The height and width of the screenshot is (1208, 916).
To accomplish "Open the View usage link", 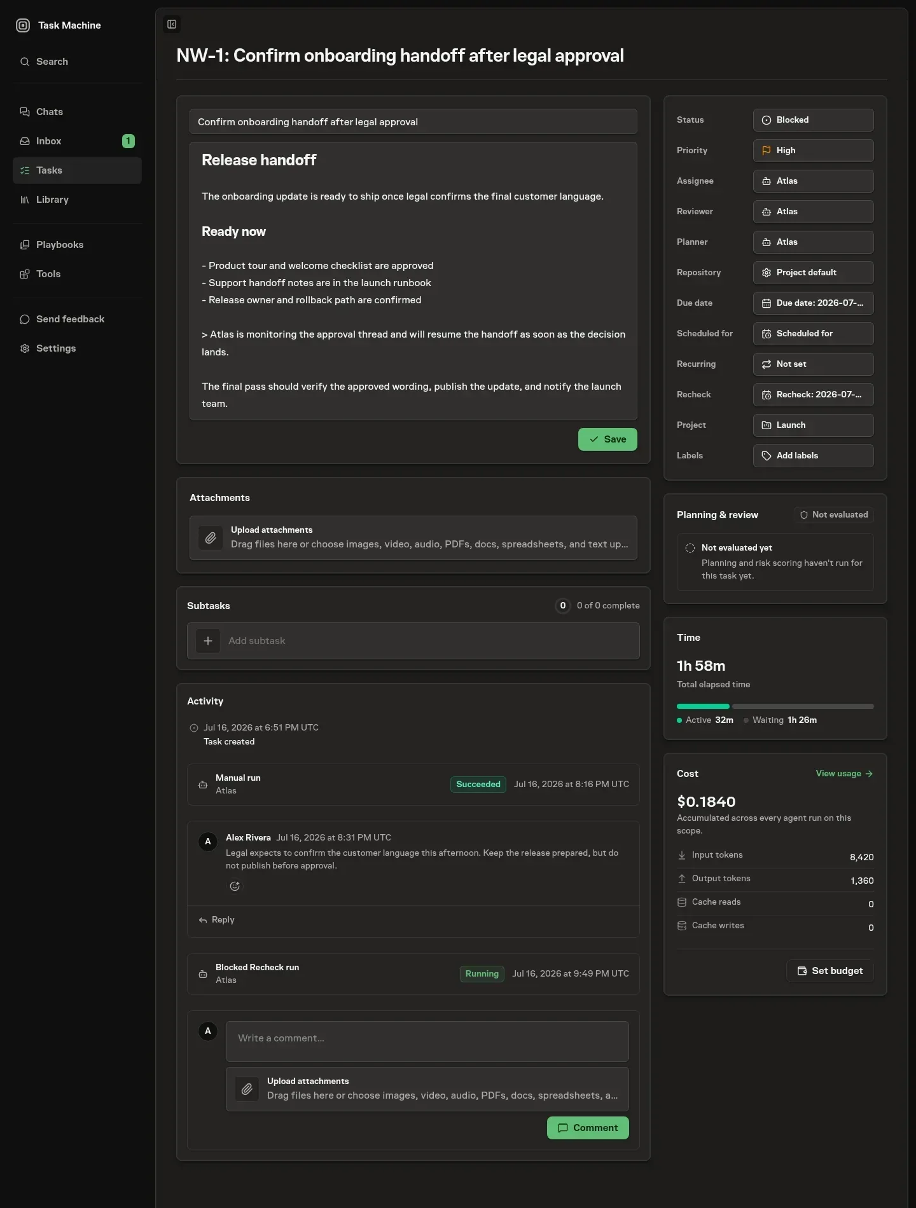I will [x=845, y=774].
